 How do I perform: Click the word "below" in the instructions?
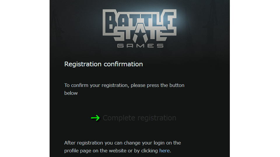[x=71, y=93]
